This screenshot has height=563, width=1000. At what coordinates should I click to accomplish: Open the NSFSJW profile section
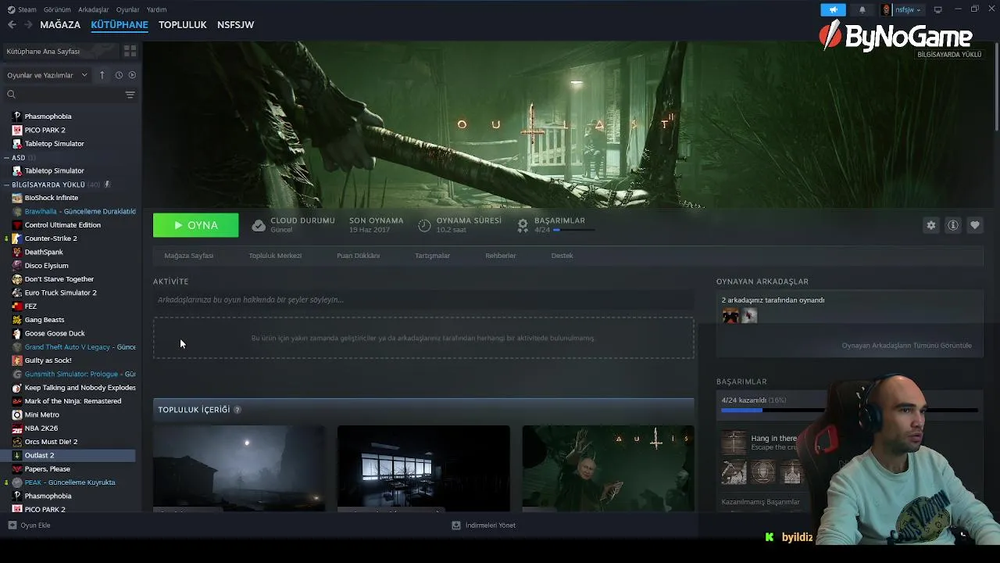click(235, 25)
